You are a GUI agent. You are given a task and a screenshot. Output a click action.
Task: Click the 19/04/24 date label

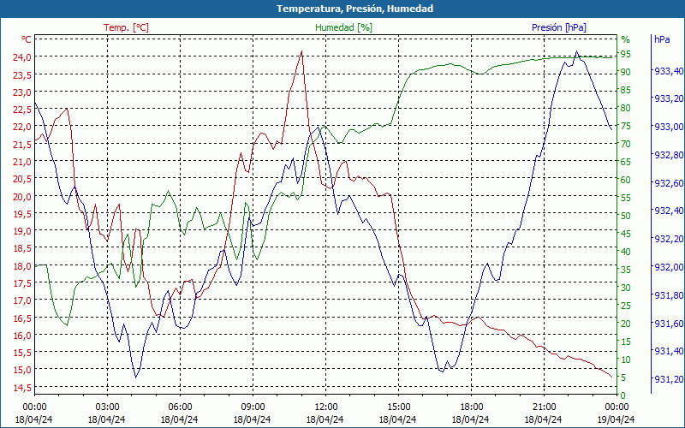pos(616,419)
